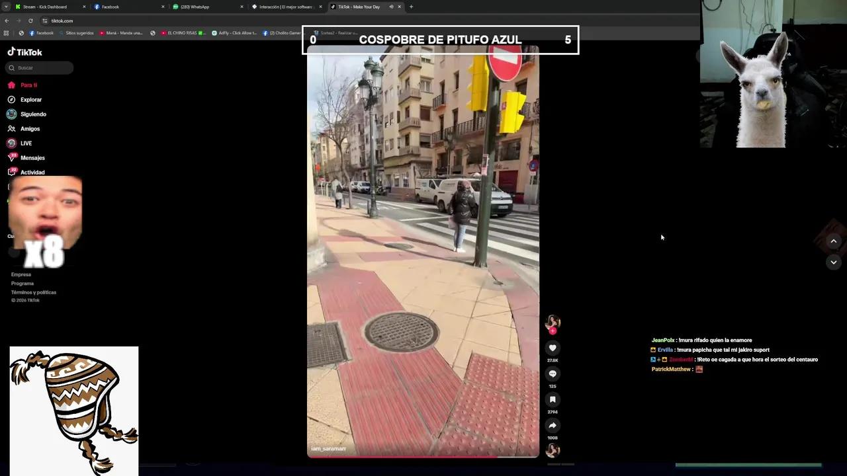This screenshot has height=476, width=847.
Task: Reload the page with the refresh button
Action: pyautogui.click(x=30, y=20)
